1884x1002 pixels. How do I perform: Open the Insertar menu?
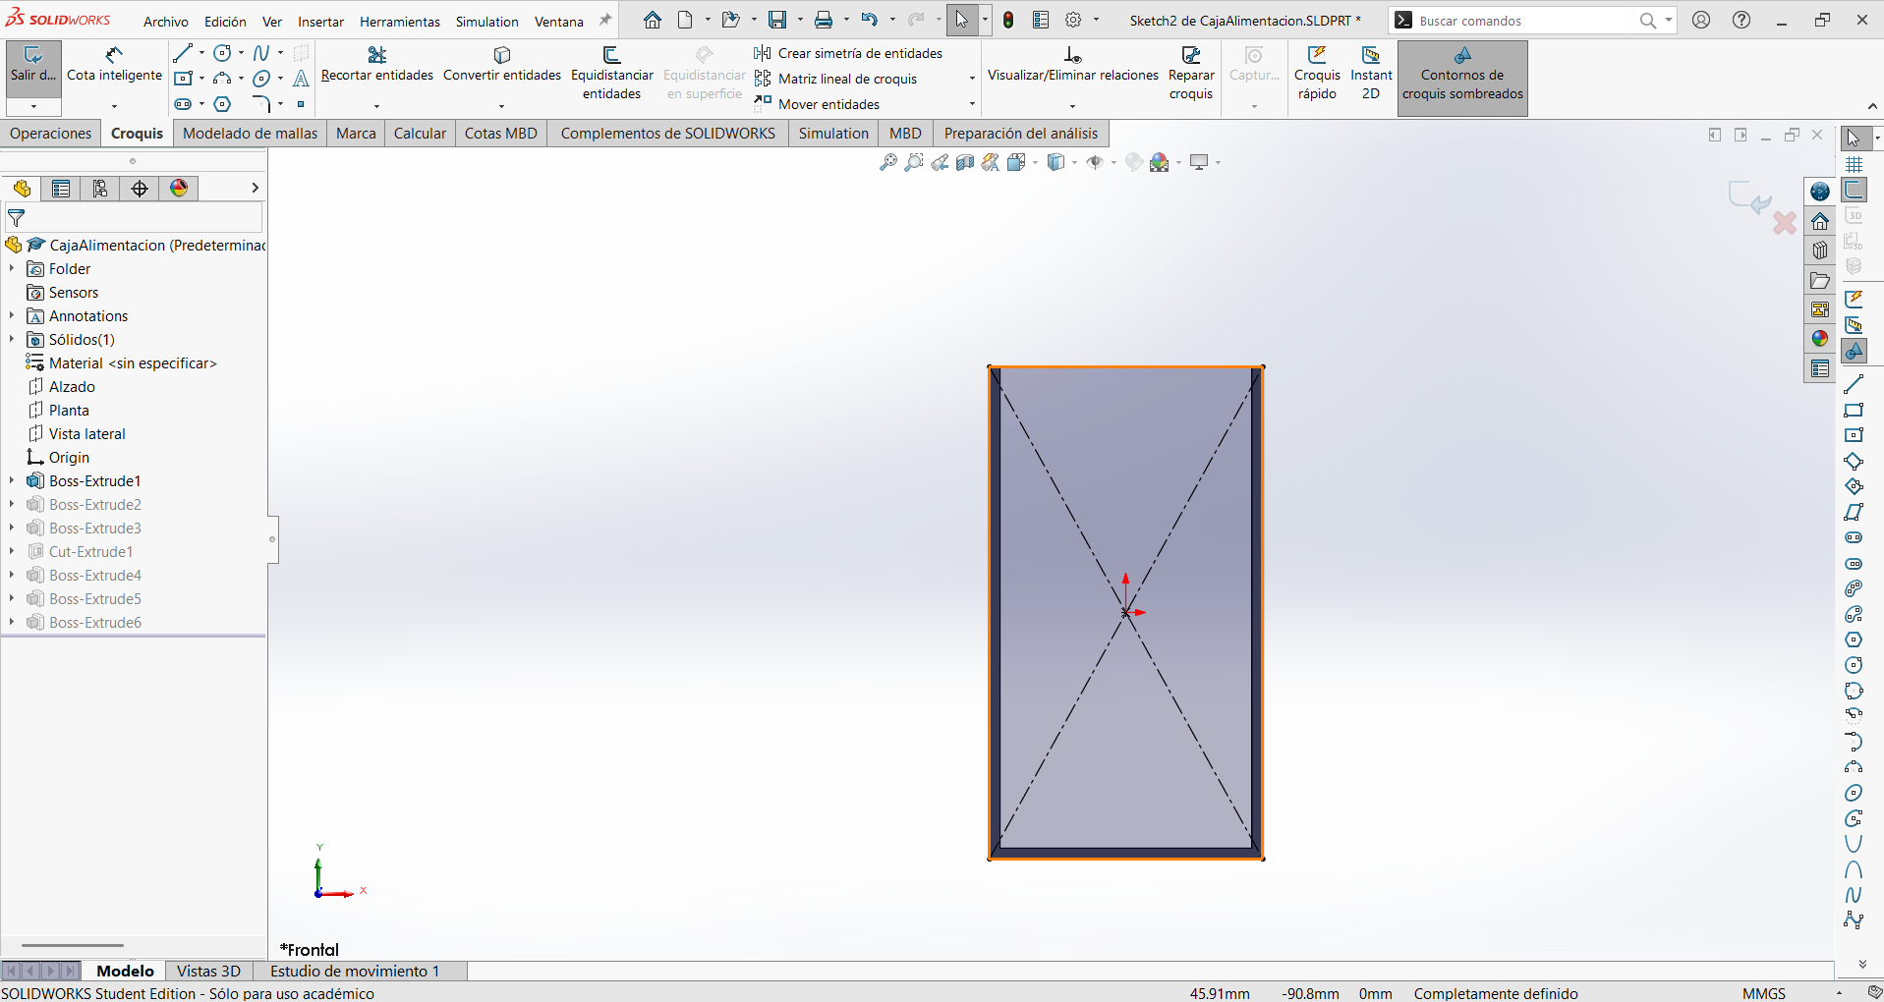[321, 22]
